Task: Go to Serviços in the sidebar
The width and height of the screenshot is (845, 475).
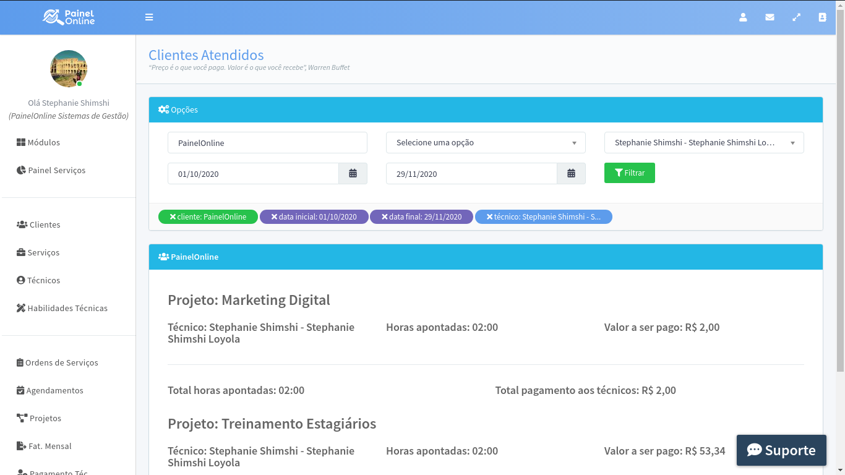Action: tap(38, 252)
